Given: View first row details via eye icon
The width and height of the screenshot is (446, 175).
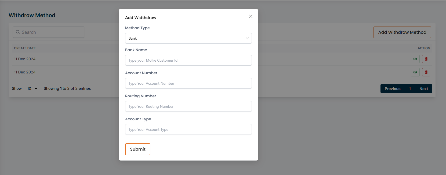Looking at the screenshot, I should pos(415,59).
